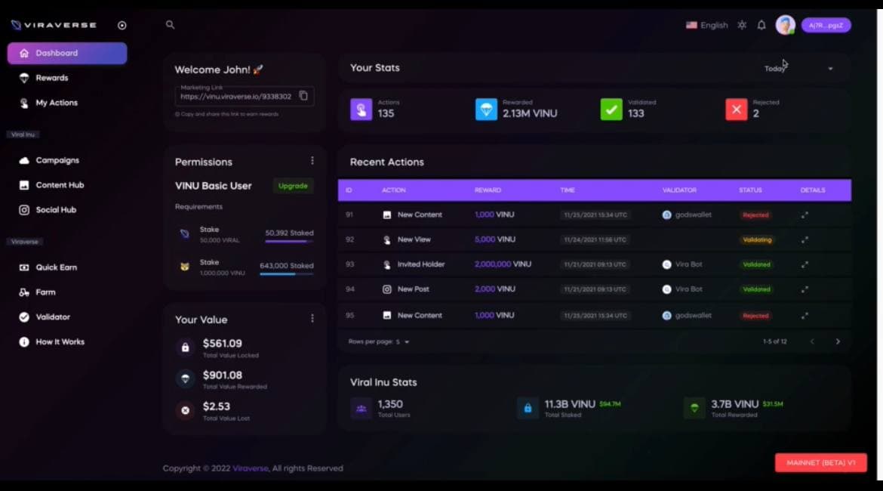This screenshot has height=491, width=883.
Task: Click godswallet validator in row 91
Action: 687,215
